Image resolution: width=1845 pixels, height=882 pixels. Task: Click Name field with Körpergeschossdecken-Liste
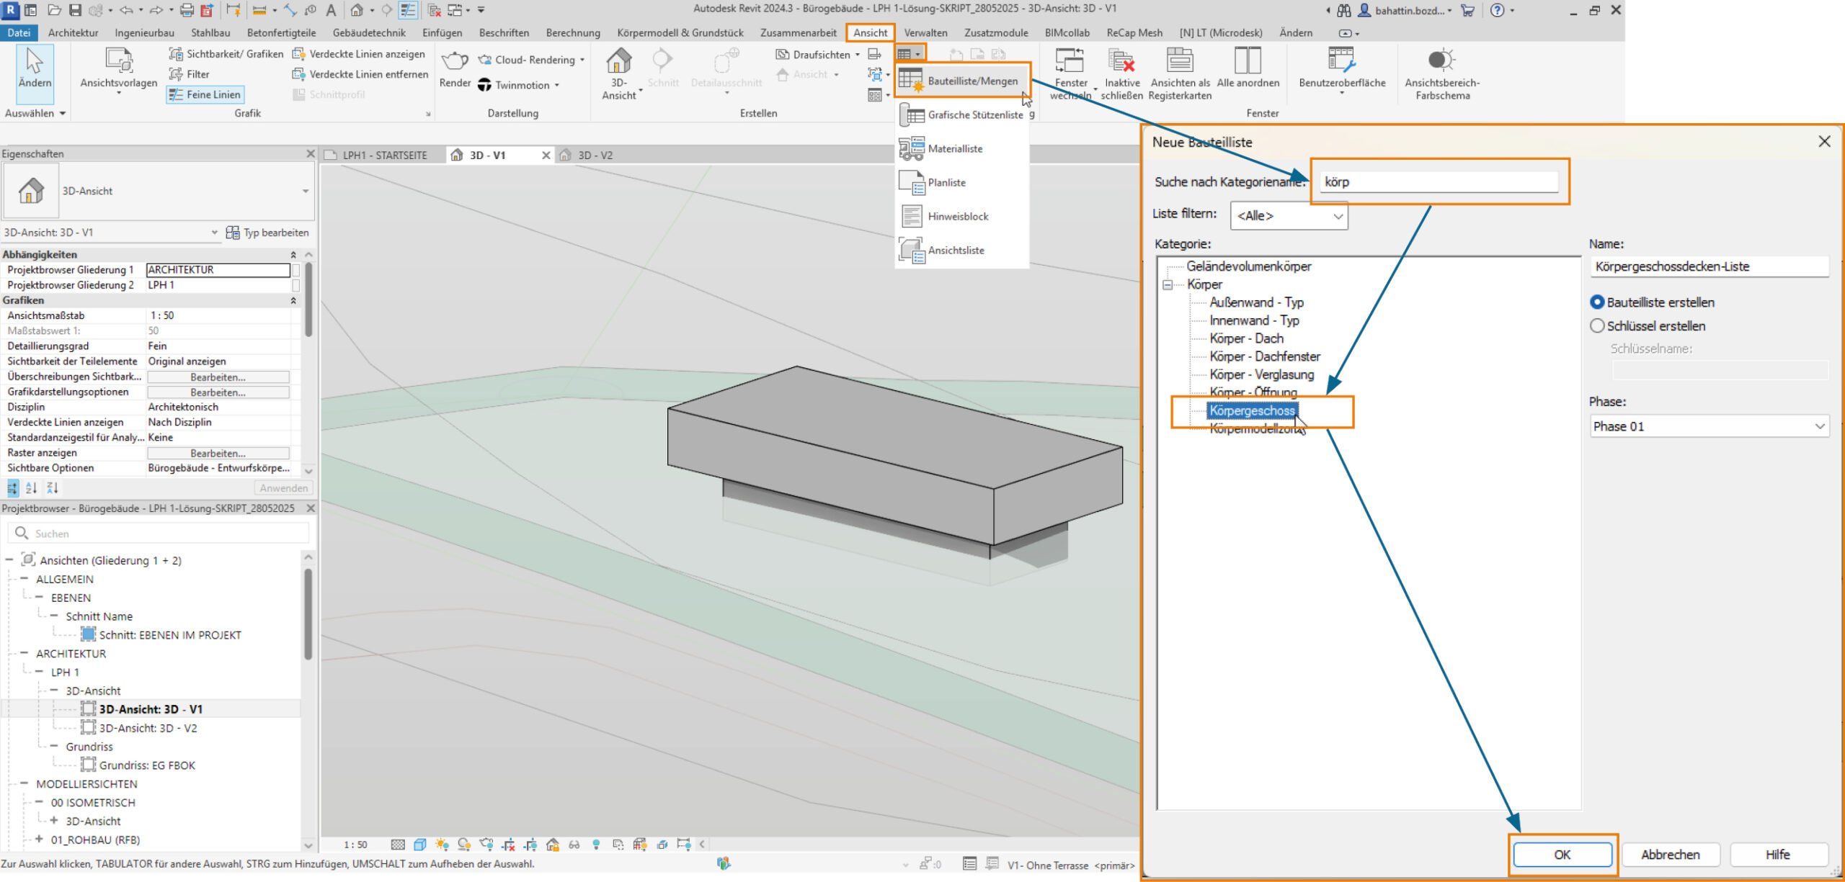1709,266
